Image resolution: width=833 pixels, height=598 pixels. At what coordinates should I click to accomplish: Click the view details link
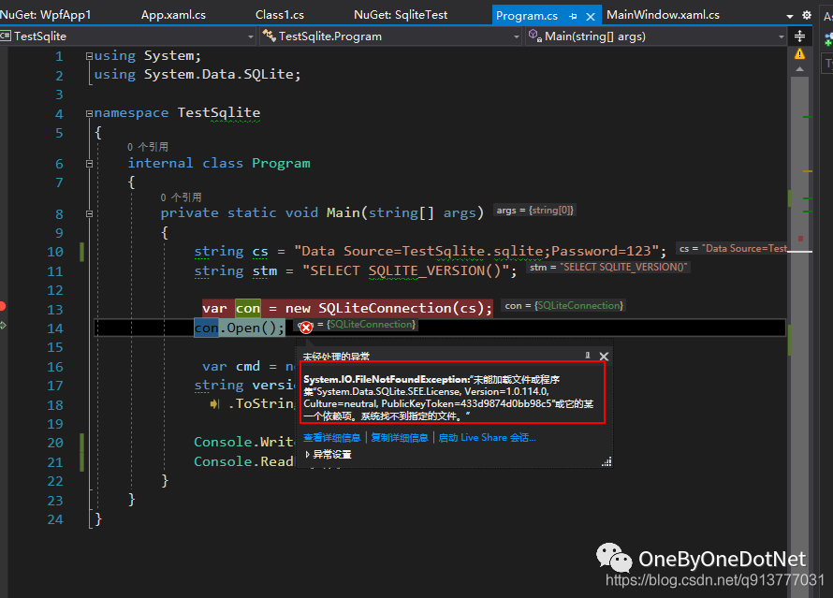[x=331, y=437]
